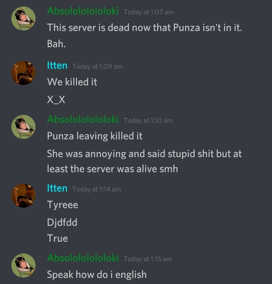Select the message 'We killed it'
Viewport: 272px width, 284px height.
[72, 82]
